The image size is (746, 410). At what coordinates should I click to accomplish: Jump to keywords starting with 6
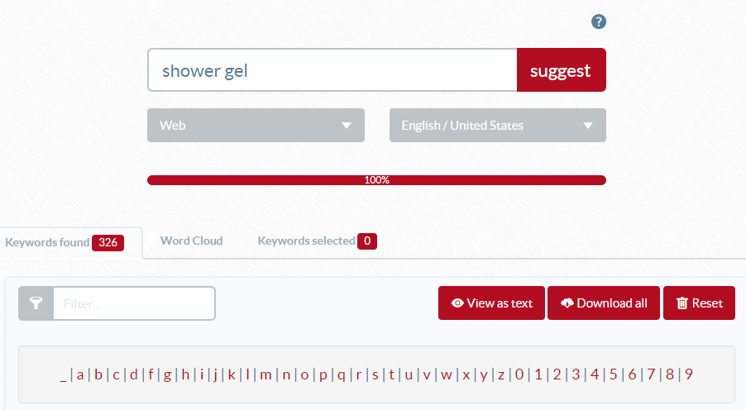click(x=633, y=374)
